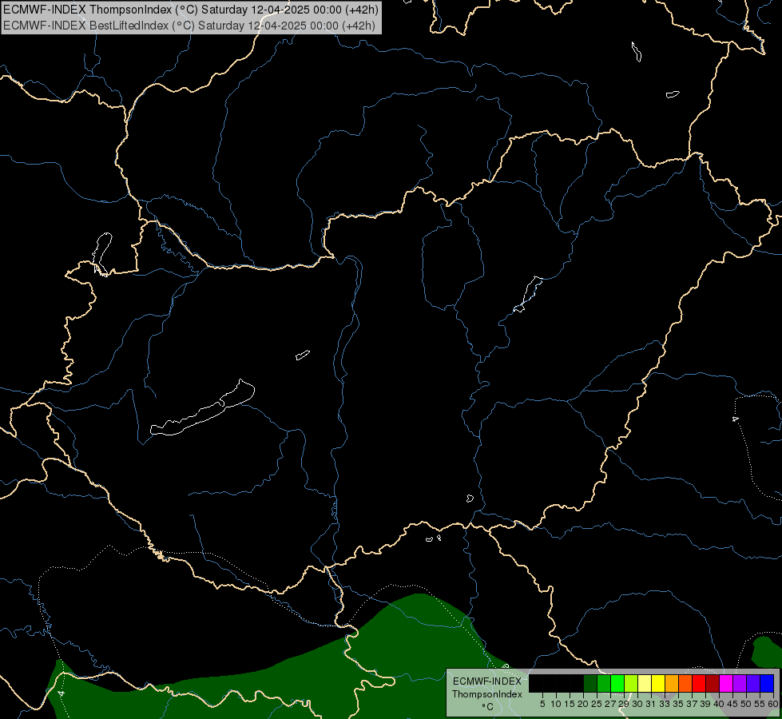This screenshot has width=782, height=719.
Task: Select the bright green 27–29 legend swatch
Action: click(617, 683)
